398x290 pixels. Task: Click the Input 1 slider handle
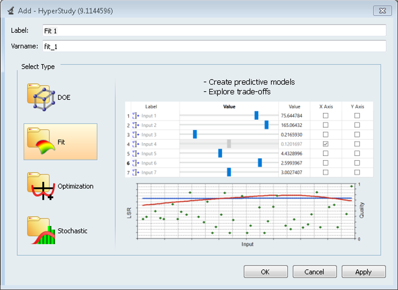click(256, 115)
